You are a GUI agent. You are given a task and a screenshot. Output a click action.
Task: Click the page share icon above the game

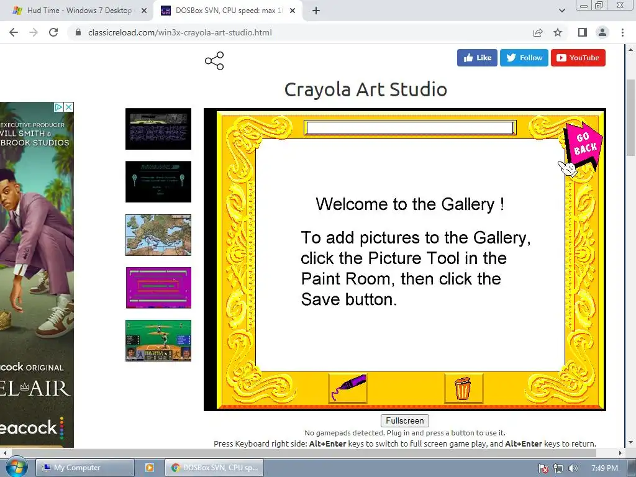(214, 61)
